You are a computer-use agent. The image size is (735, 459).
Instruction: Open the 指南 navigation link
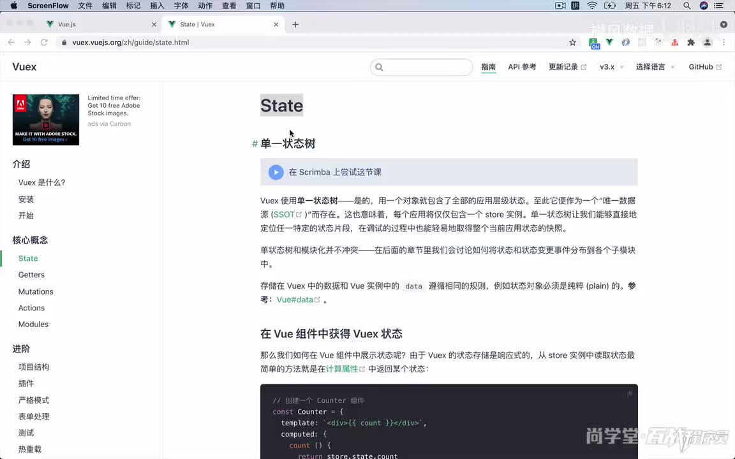(489, 67)
